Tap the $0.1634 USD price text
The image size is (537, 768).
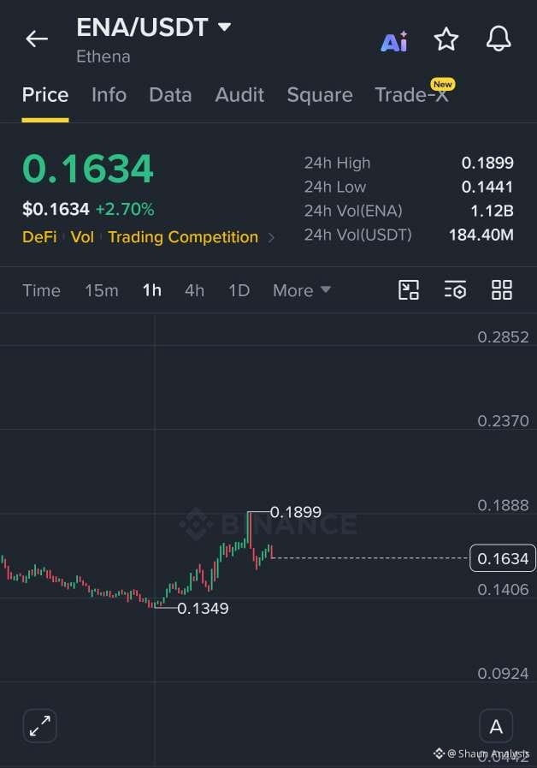point(56,209)
